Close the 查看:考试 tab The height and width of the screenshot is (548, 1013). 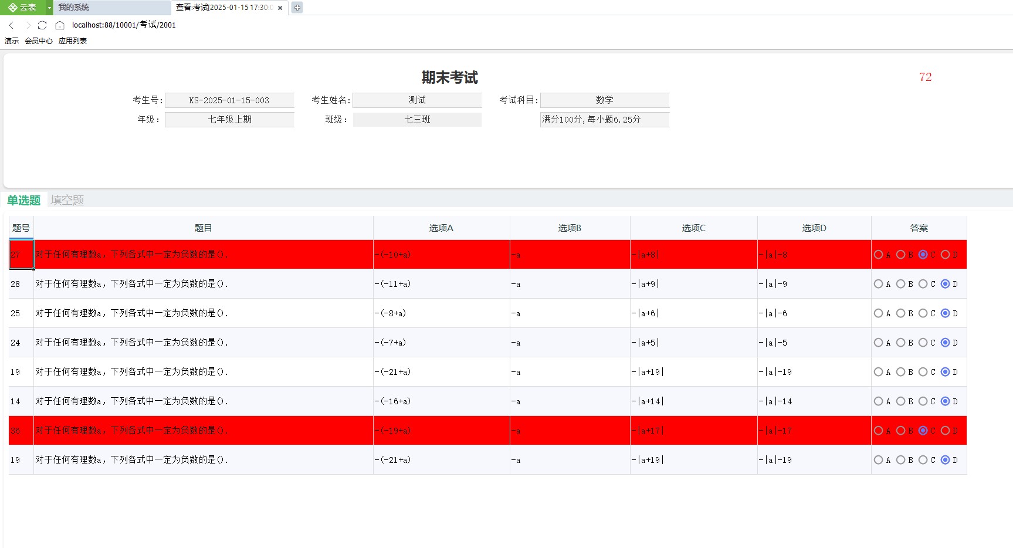pyautogui.click(x=280, y=8)
